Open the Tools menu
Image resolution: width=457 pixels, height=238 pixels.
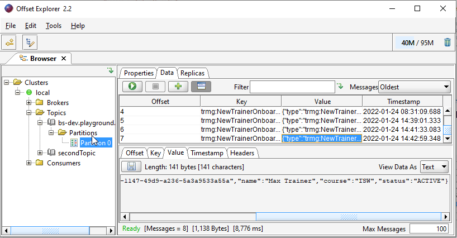tap(54, 26)
